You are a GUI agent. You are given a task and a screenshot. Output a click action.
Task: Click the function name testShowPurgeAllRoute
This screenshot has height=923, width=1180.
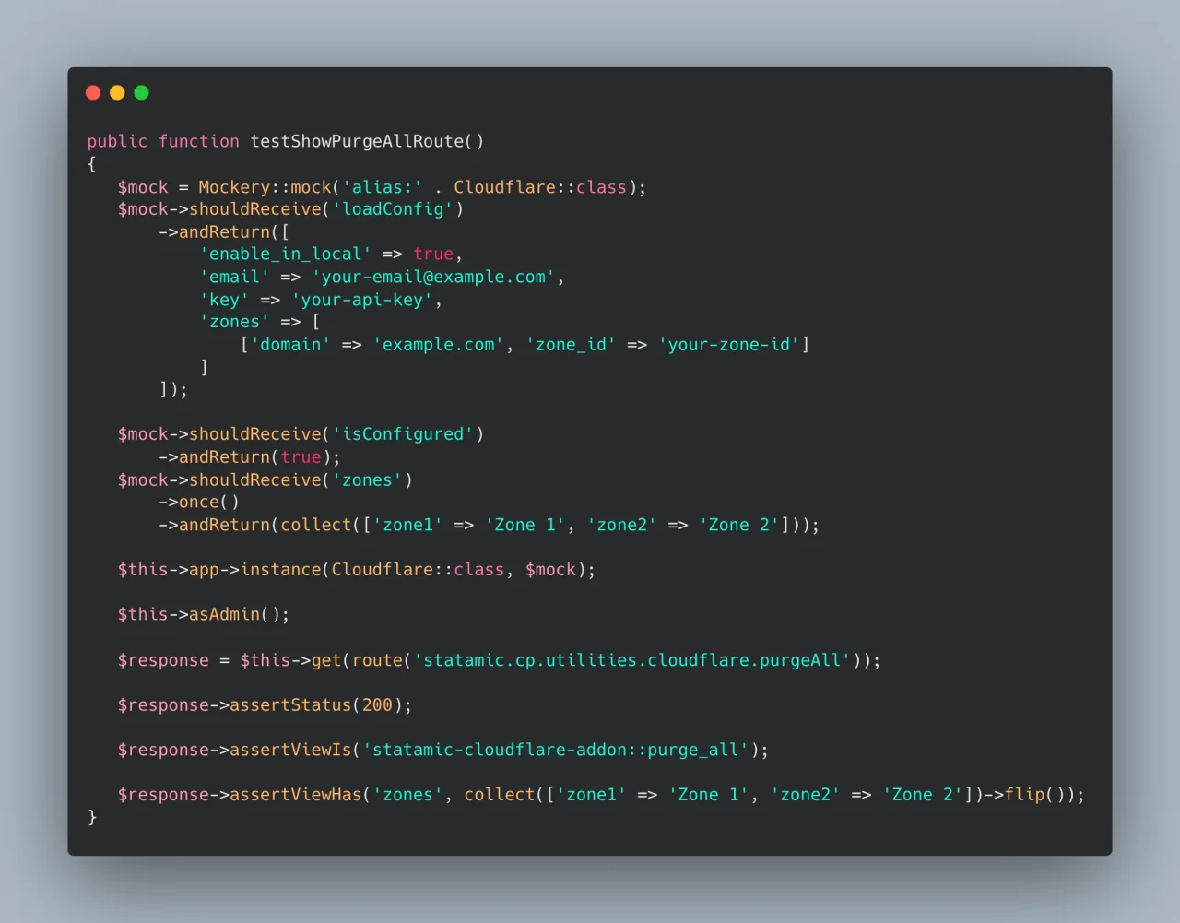coord(357,141)
